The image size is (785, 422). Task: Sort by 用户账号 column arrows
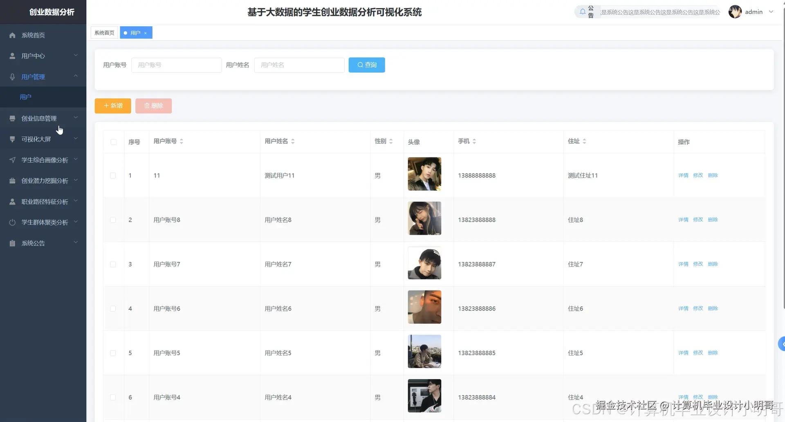pyautogui.click(x=182, y=141)
